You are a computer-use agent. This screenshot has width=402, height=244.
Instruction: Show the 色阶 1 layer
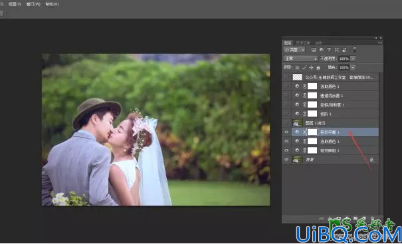pyautogui.click(x=286, y=114)
